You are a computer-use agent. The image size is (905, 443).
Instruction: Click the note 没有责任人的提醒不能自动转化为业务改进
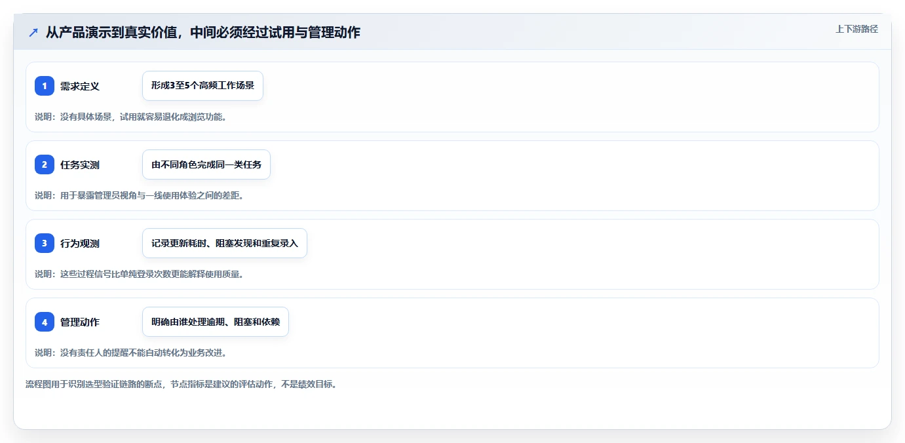[x=130, y=353]
